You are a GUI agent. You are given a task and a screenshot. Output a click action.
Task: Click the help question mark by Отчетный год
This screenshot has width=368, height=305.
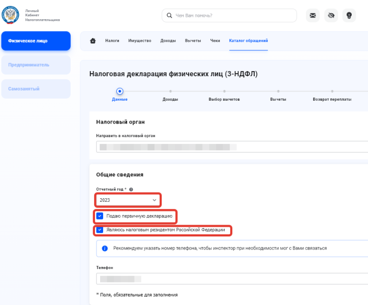(131, 190)
